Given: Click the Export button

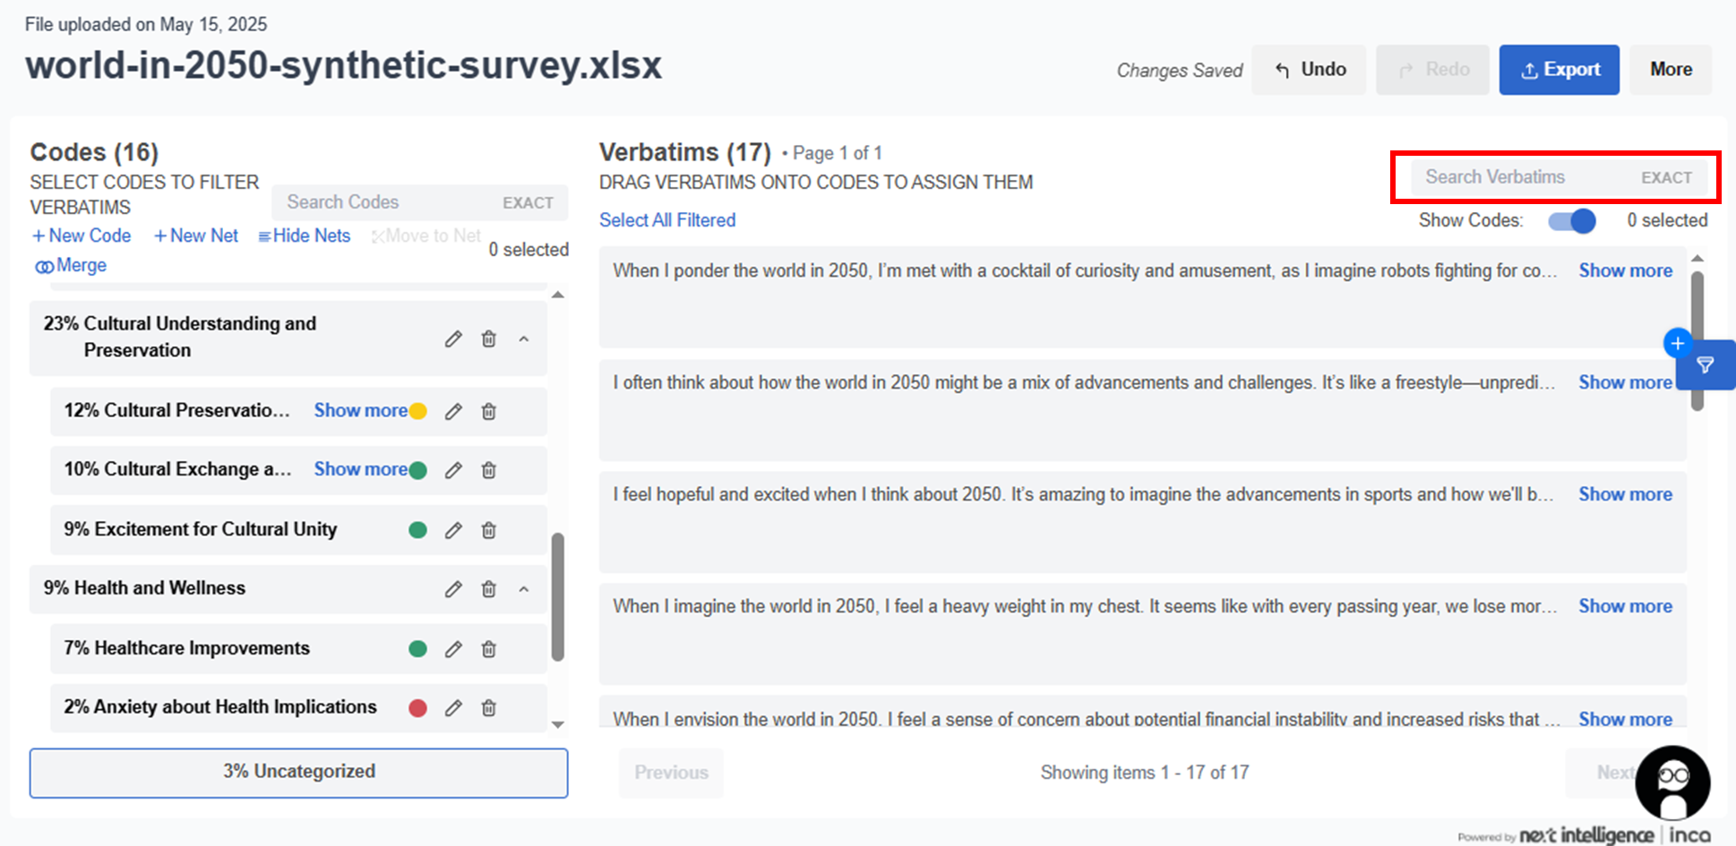Looking at the screenshot, I should [x=1559, y=70].
